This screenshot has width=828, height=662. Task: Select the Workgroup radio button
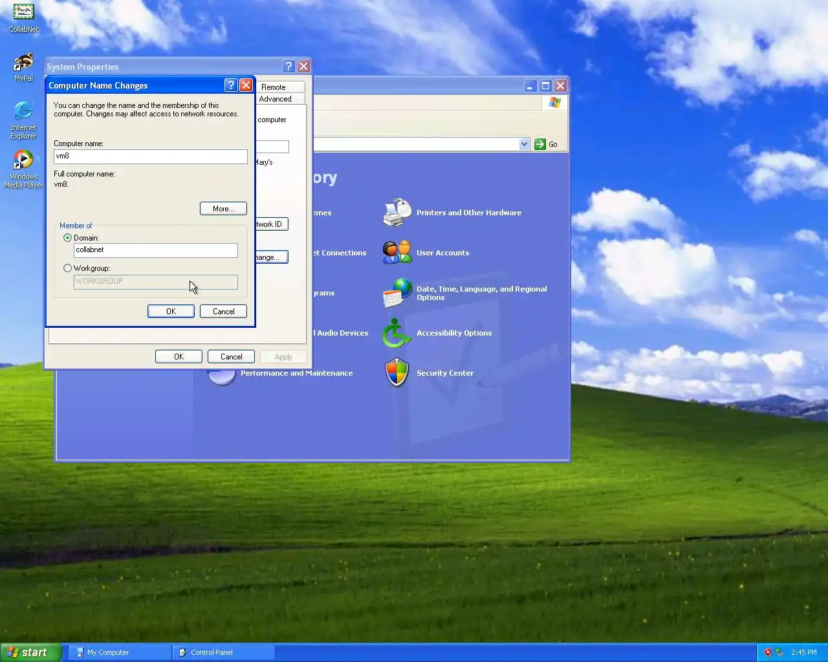(x=67, y=268)
